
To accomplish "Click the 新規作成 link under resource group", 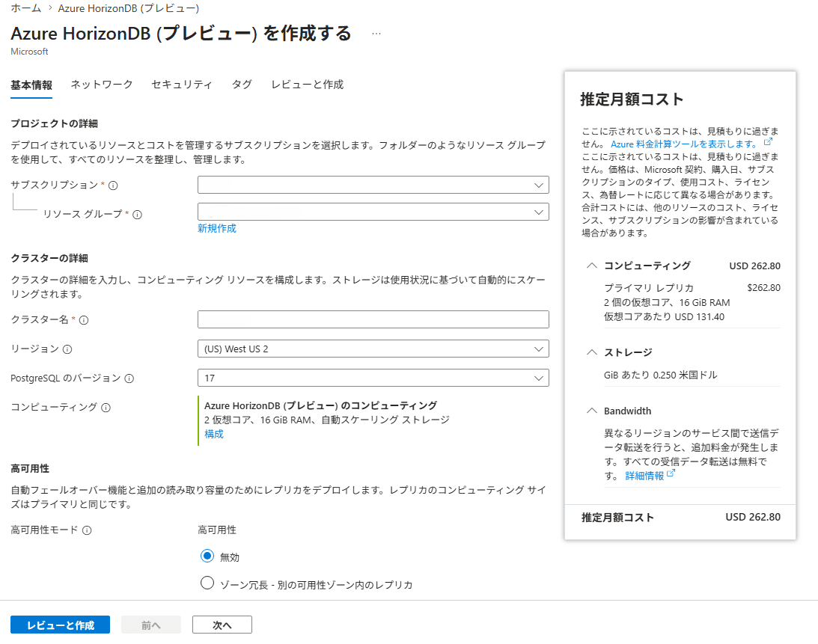I will 217,228.
